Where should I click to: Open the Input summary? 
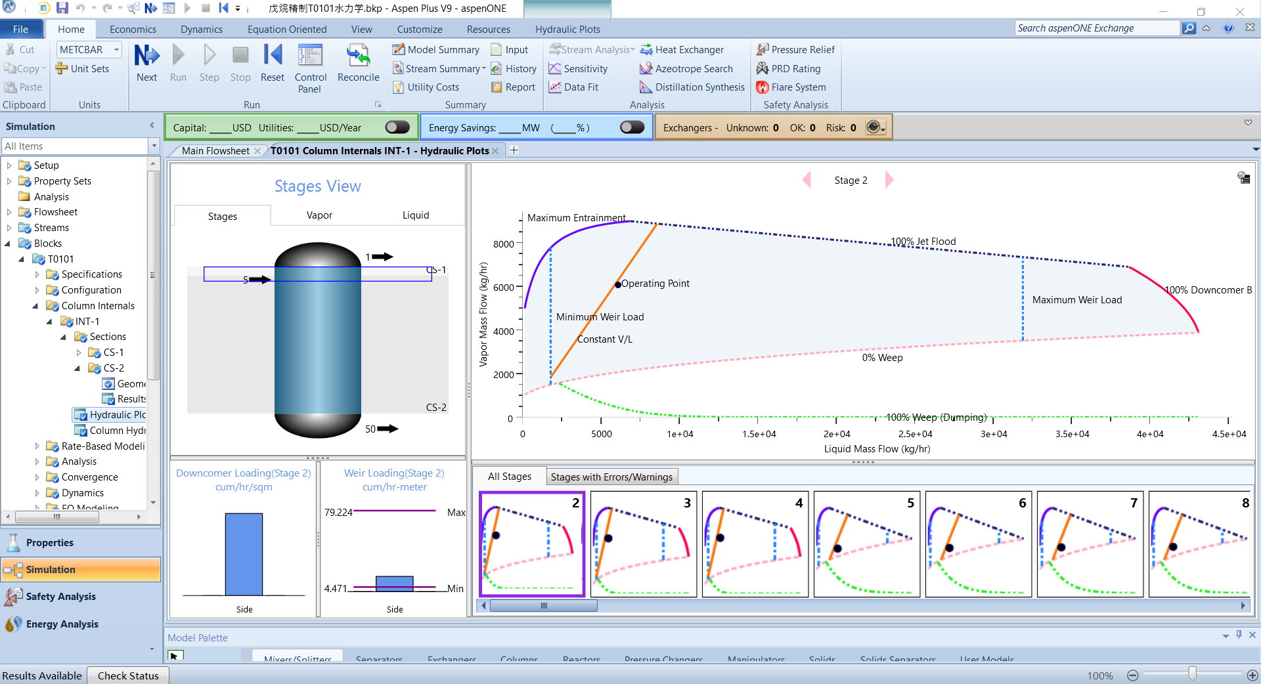(510, 50)
